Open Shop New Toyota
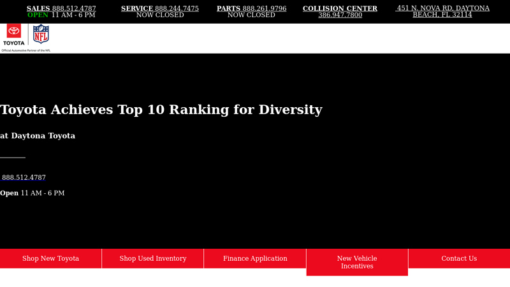 (x=51, y=258)
